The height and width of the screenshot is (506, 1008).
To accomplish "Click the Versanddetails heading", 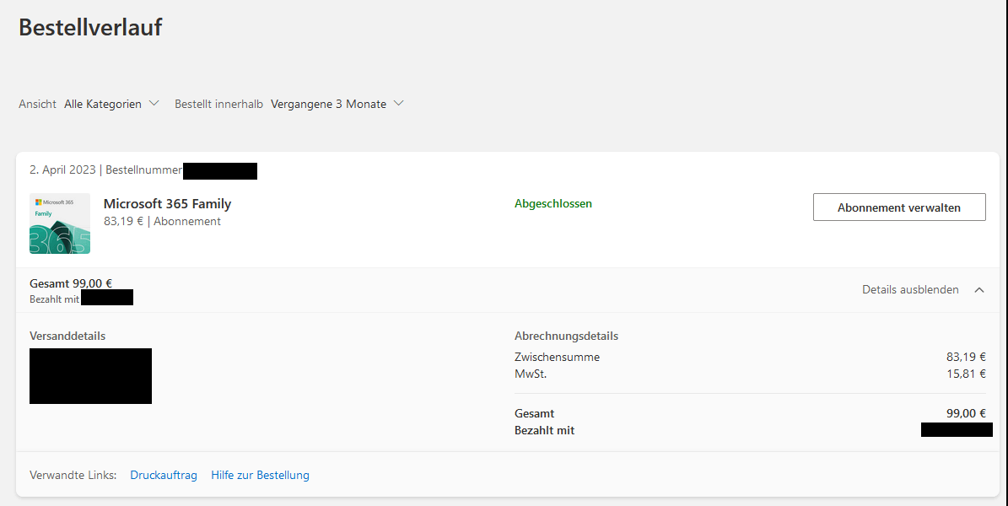I will click(67, 336).
